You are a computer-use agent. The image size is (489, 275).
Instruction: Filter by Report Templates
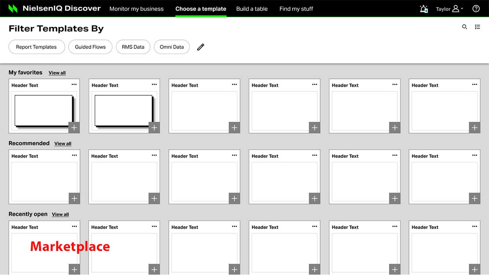37,47
